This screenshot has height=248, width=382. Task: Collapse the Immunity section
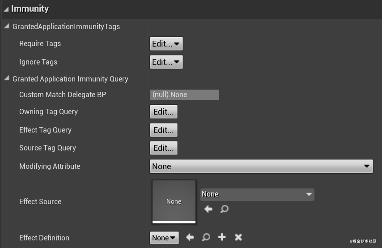coord(6,9)
